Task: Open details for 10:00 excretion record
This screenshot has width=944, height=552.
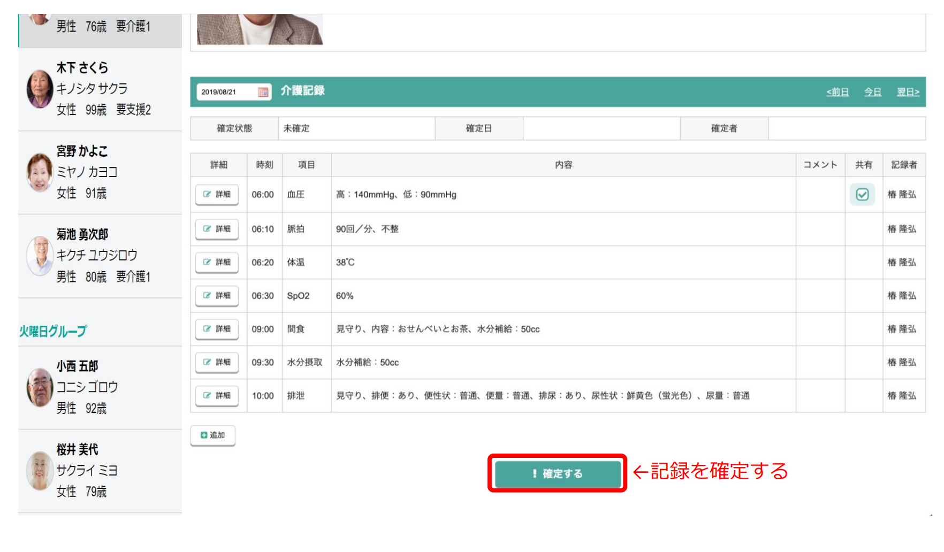Action: [217, 396]
